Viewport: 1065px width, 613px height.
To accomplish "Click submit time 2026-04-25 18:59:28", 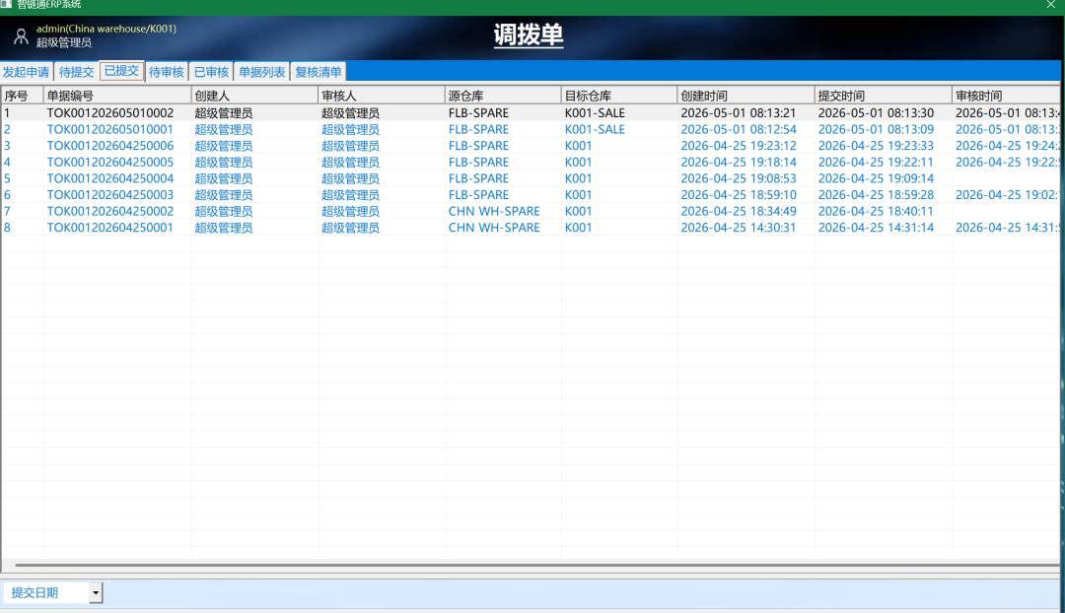I will (x=876, y=194).
